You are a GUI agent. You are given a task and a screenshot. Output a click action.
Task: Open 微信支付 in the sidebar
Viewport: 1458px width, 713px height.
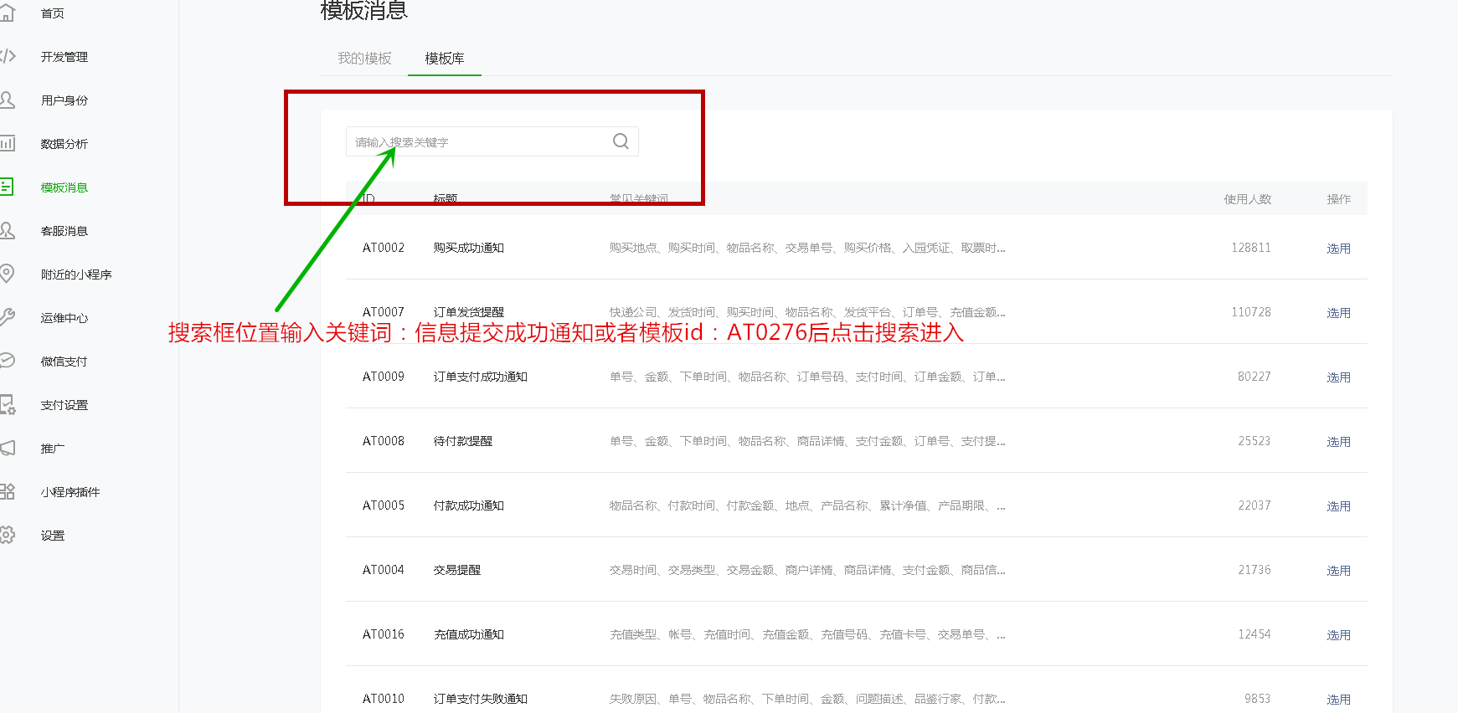64,362
